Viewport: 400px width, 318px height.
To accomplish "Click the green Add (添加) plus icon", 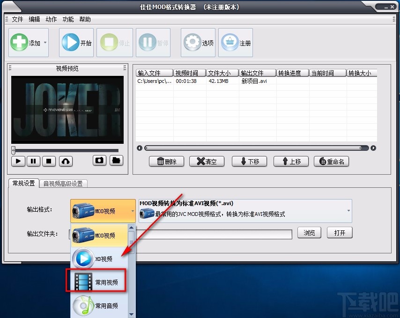I will (19, 42).
